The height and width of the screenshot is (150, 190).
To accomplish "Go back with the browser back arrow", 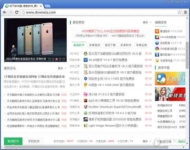I will click(5, 12).
